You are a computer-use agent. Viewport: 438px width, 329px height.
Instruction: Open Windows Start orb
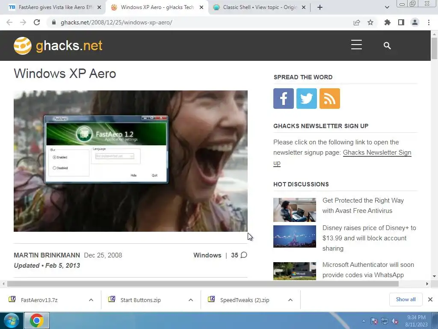point(12,320)
